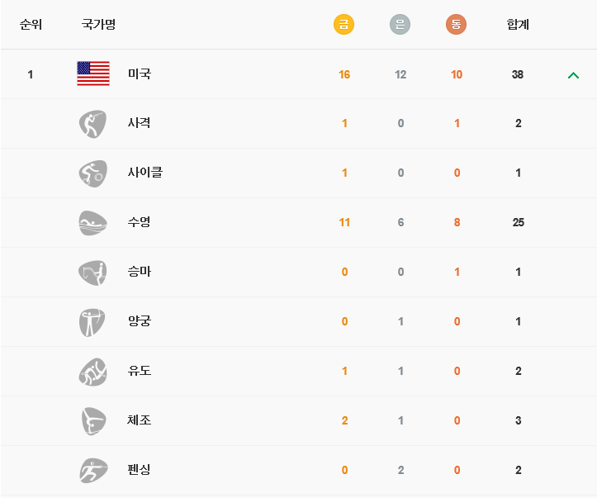The width and height of the screenshot is (597, 498).
Task: Collapse the 미국 row with green chevron
Action: point(573,75)
